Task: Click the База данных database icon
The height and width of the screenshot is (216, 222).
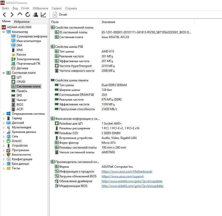Action: [9, 164]
